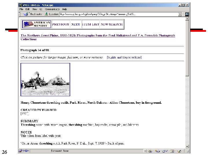Open the Location URL history dropdown
The height and width of the screenshot is (156, 208).
point(180,14)
